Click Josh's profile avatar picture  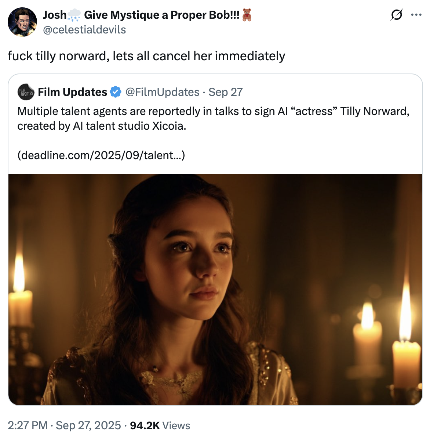coord(22,22)
